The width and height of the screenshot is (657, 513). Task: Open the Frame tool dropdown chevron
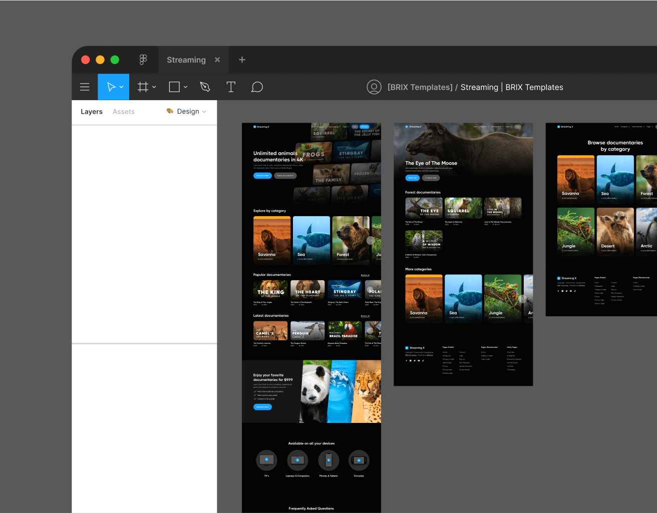point(154,87)
